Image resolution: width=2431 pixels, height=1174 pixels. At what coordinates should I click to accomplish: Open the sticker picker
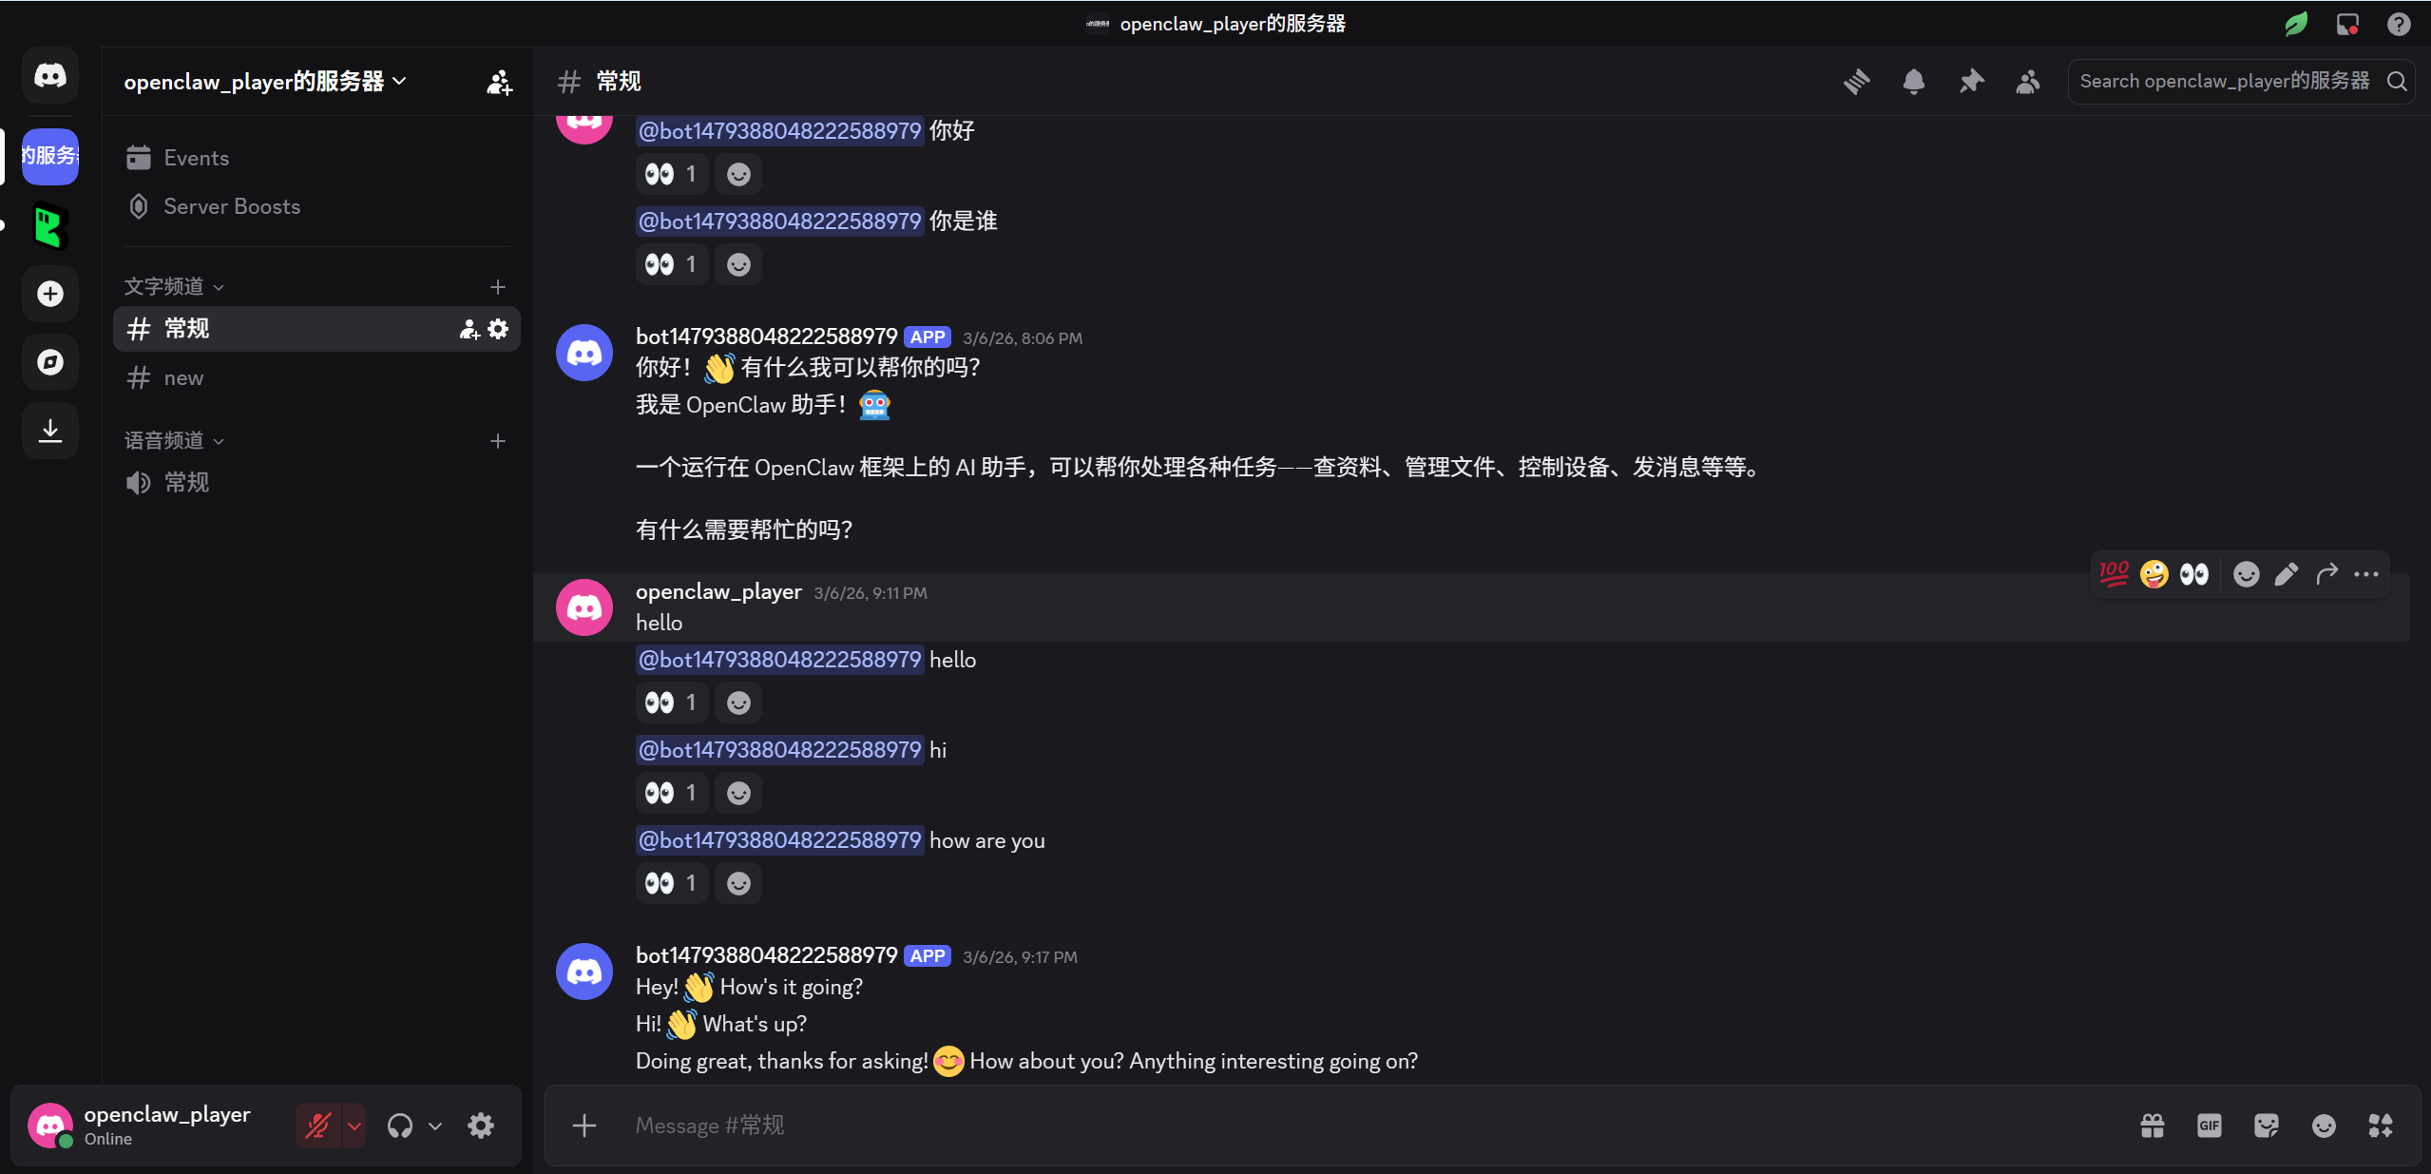click(x=2267, y=1126)
